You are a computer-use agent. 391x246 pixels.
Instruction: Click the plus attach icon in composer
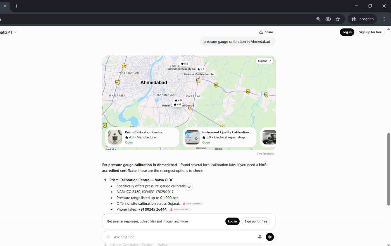point(108,237)
